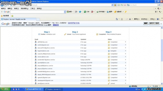The height and width of the screenshot is (91, 163).
Task: Open the 工具 menu in the menu bar
Action: coord(33,9)
